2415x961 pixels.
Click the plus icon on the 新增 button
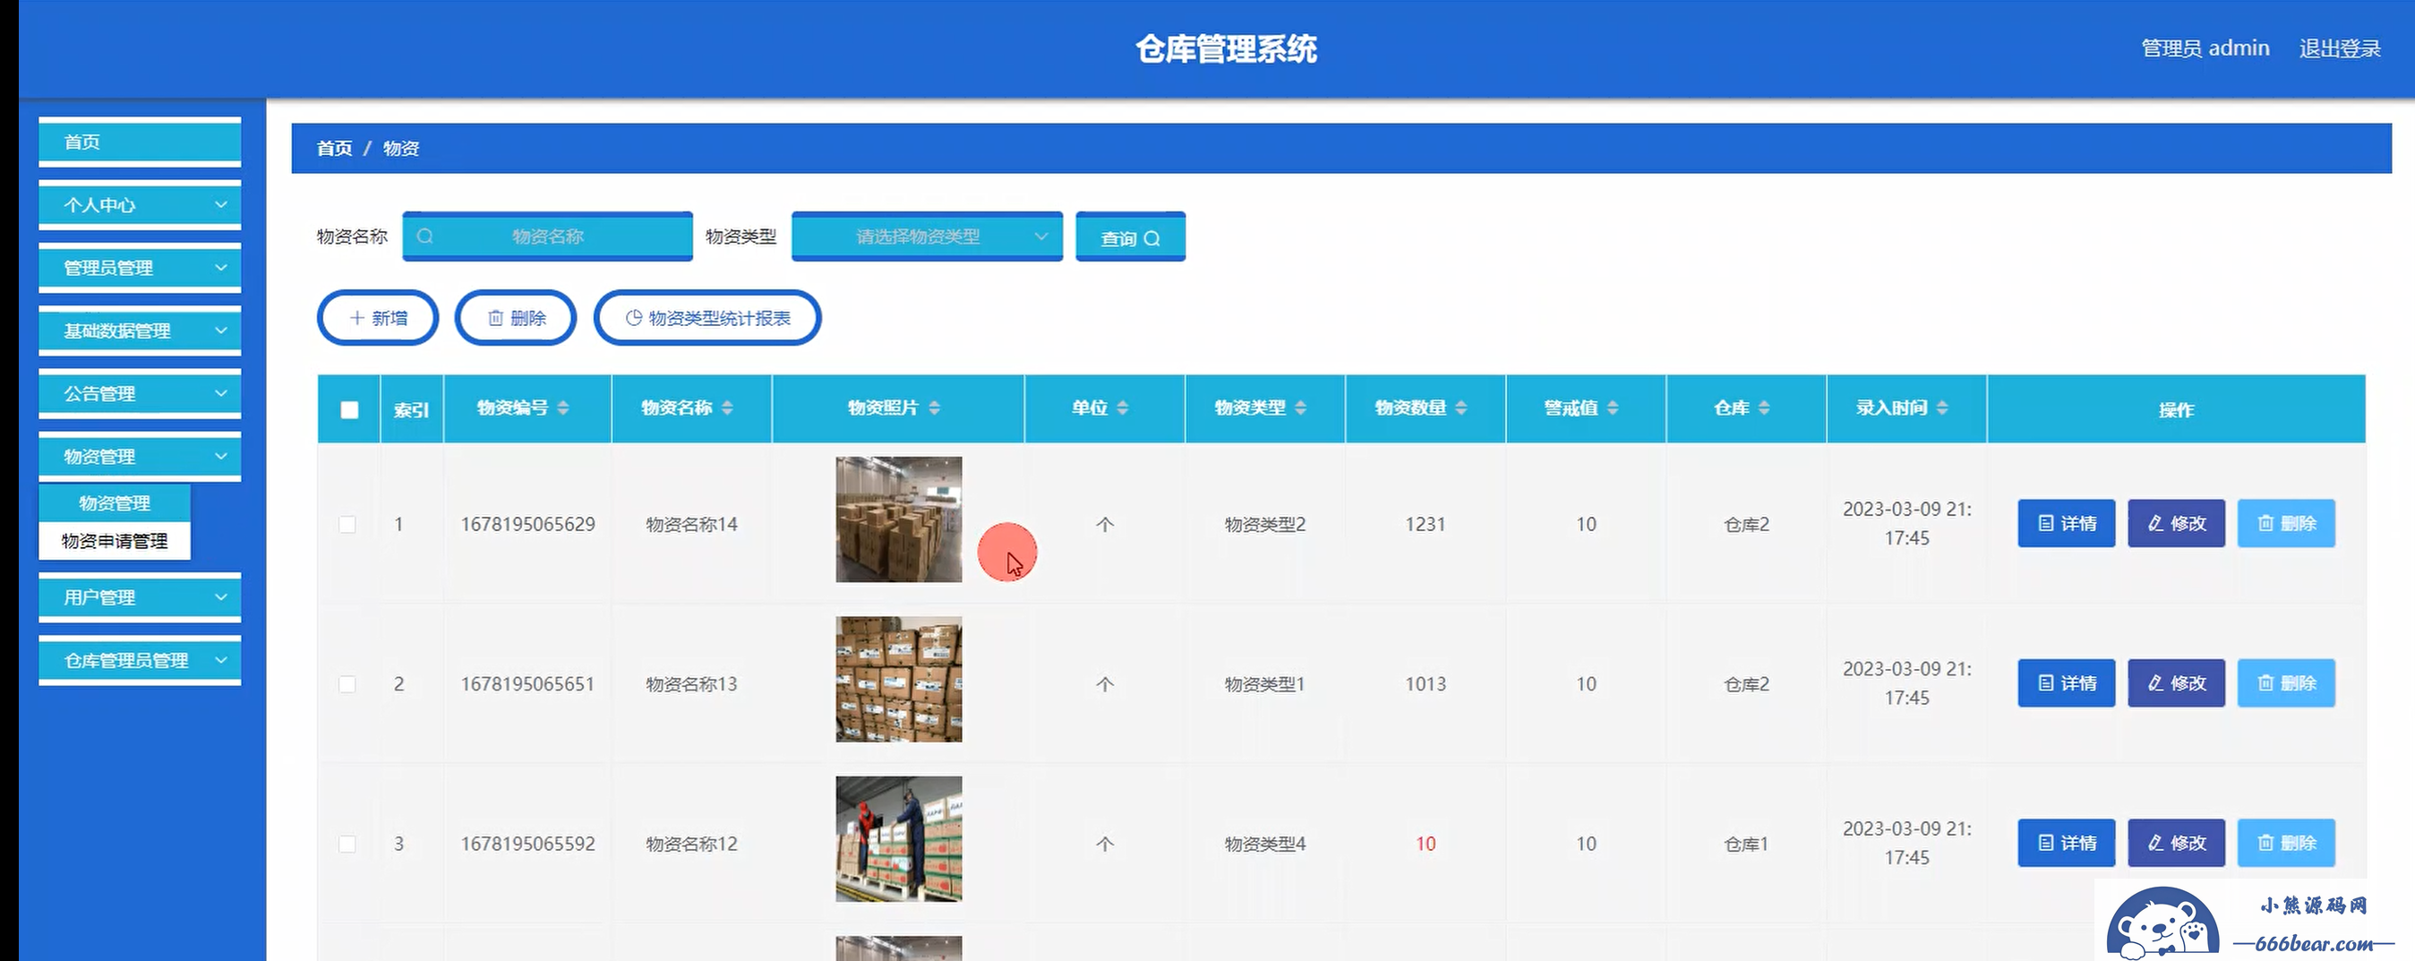(x=356, y=318)
